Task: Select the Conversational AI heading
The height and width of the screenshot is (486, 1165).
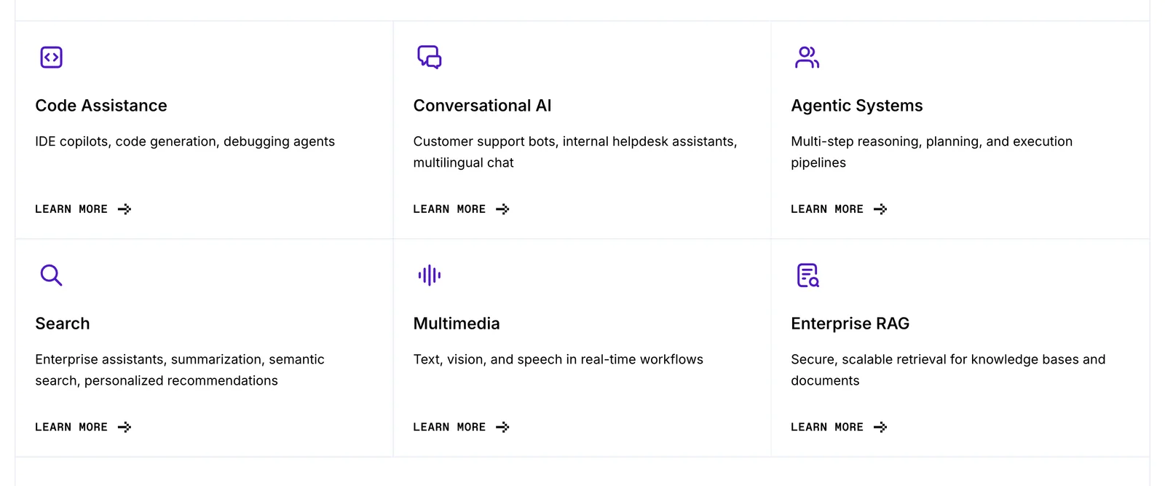Action: click(x=482, y=106)
